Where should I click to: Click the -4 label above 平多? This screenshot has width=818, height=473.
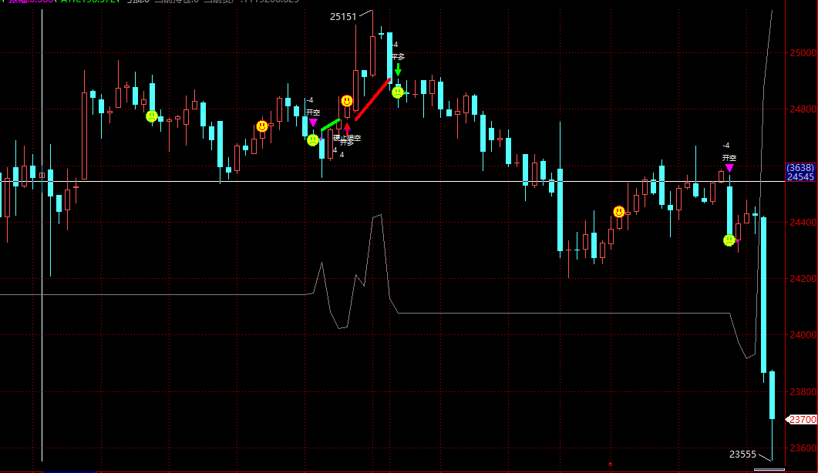pyautogui.click(x=395, y=45)
